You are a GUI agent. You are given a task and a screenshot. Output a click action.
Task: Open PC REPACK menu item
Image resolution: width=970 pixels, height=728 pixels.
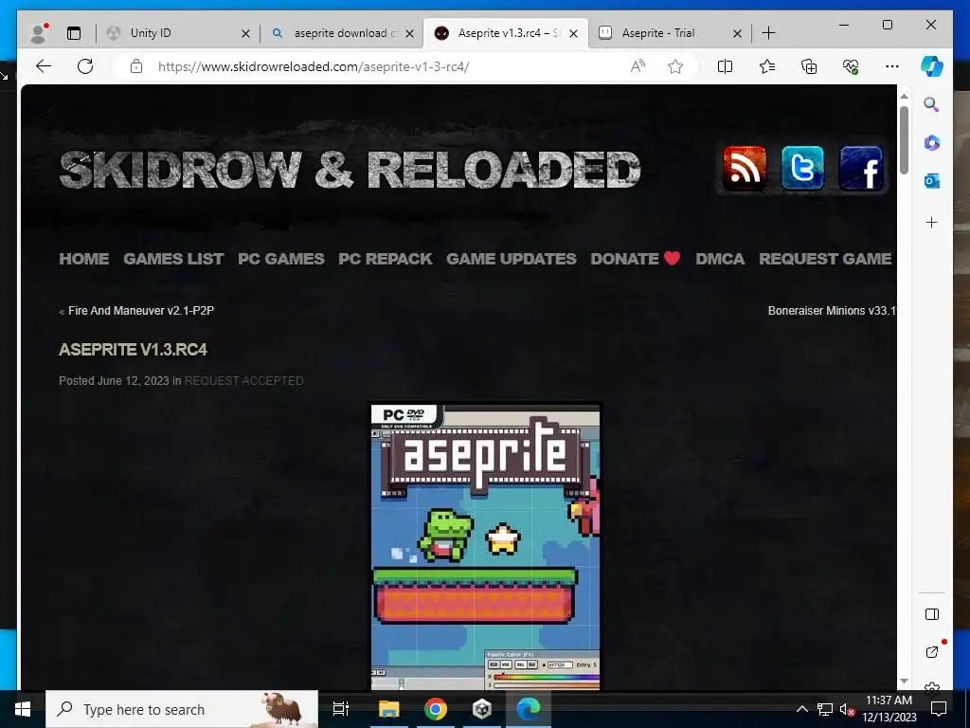pos(385,259)
